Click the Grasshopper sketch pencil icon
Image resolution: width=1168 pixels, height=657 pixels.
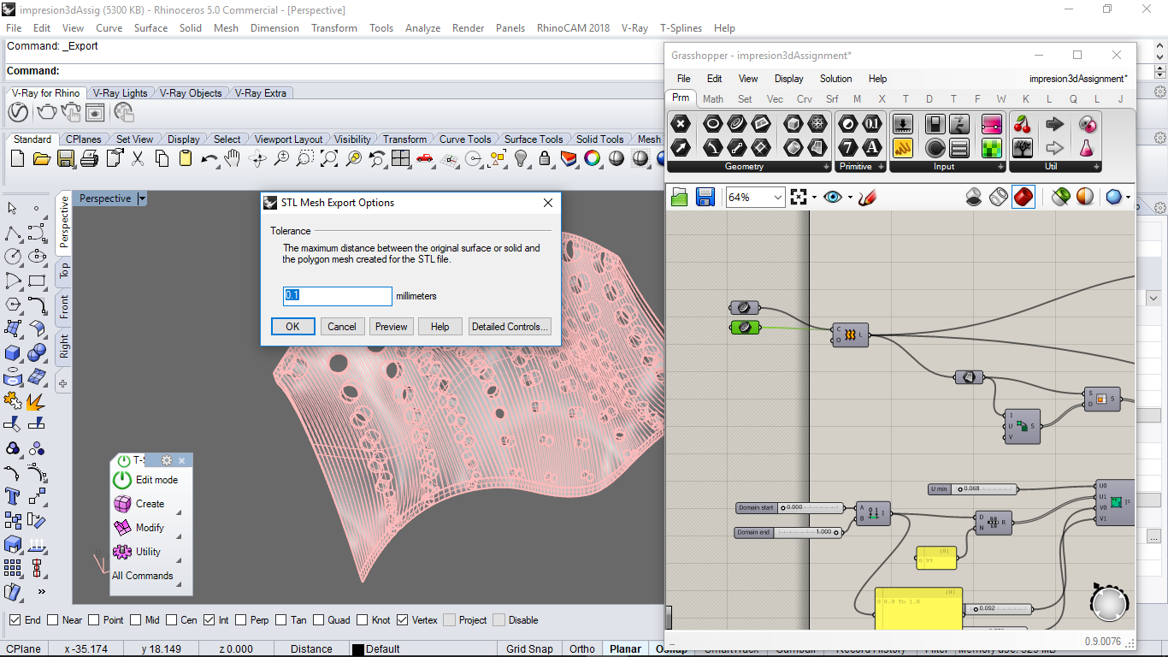pyautogui.click(x=868, y=198)
